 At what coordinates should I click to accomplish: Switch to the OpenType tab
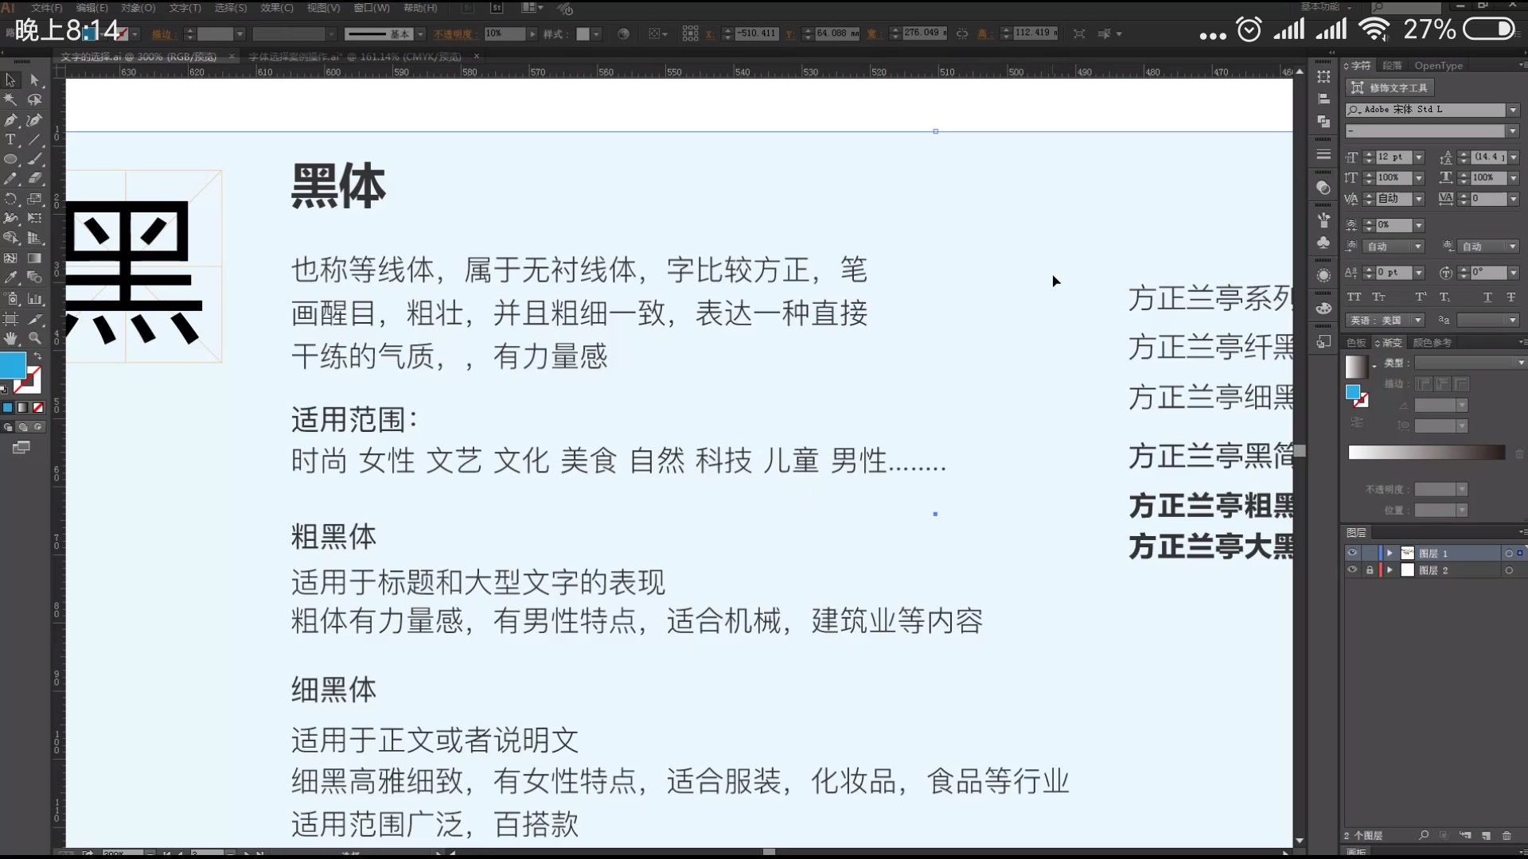coord(1438,65)
